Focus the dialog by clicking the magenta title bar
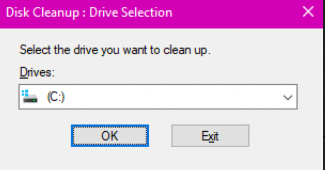 (x=228, y=13)
